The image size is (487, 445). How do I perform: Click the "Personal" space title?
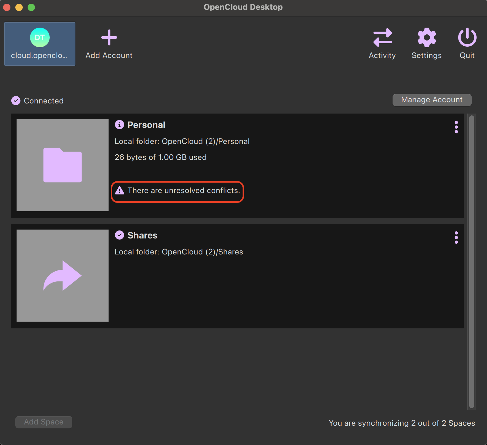(x=146, y=125)
